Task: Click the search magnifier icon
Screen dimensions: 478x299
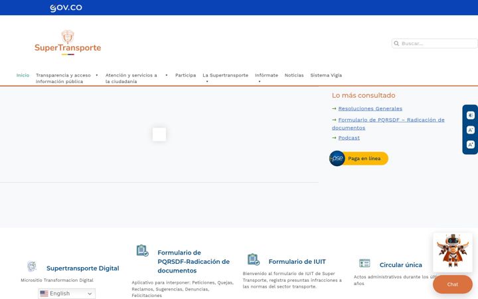Action: coord(396,43)
